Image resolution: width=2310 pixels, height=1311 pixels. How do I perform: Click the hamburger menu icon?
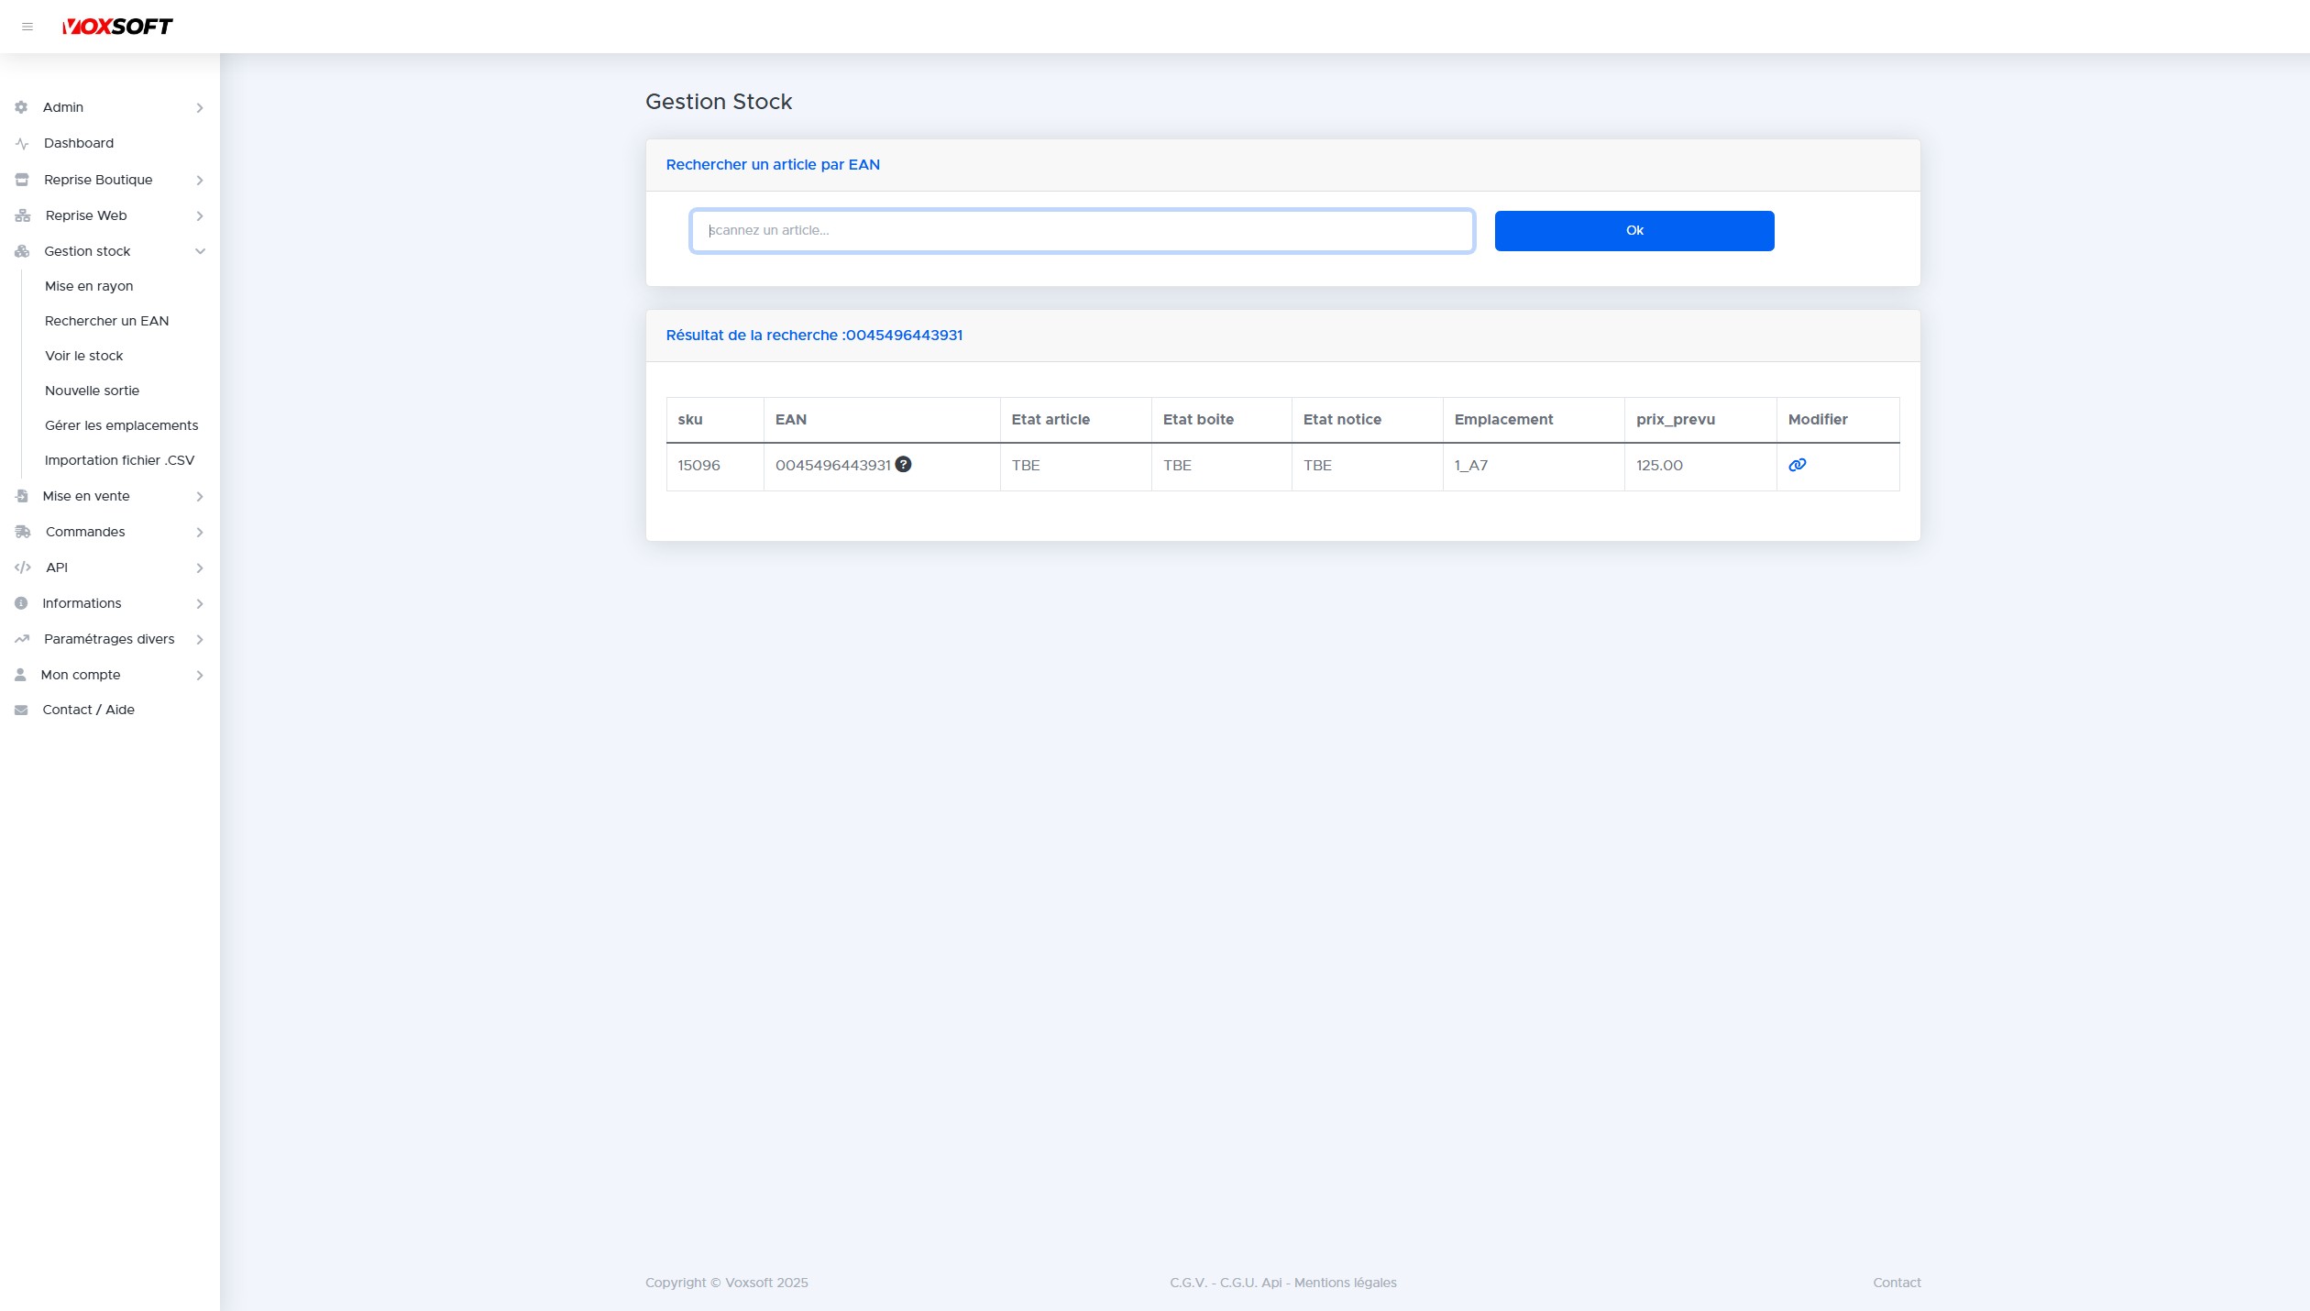pos(27,27)
